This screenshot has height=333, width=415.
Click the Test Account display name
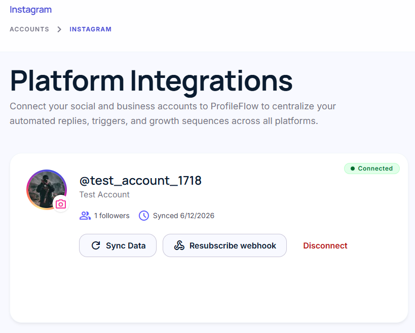coord(104,195)
